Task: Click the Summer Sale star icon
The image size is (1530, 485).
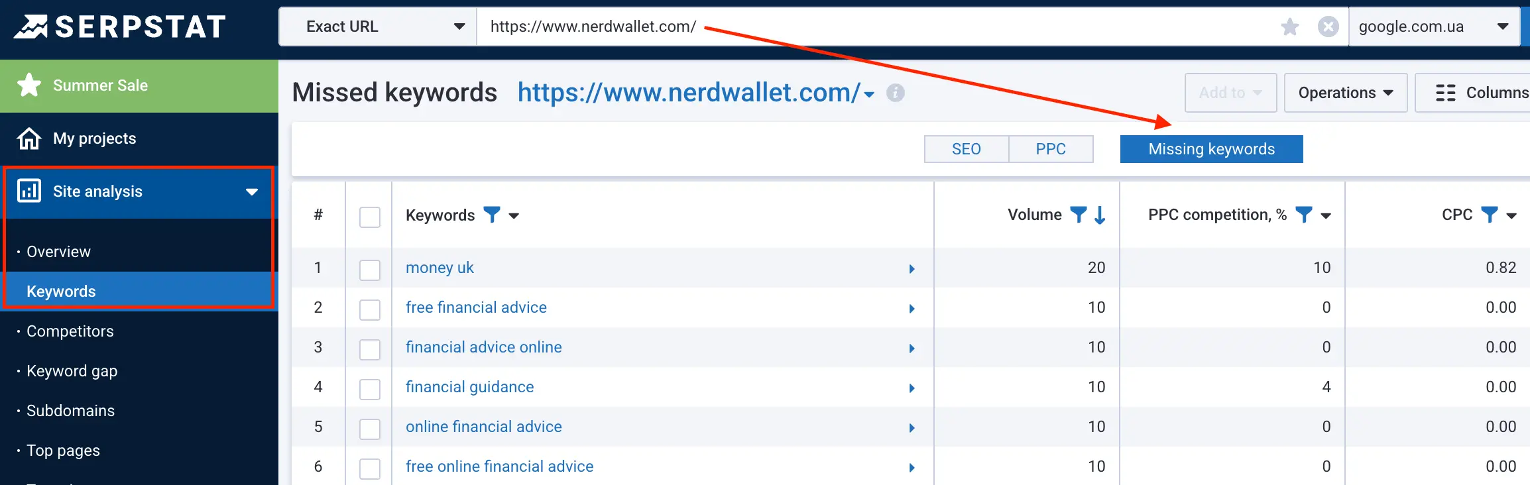Action: click(x=29, y=85)
